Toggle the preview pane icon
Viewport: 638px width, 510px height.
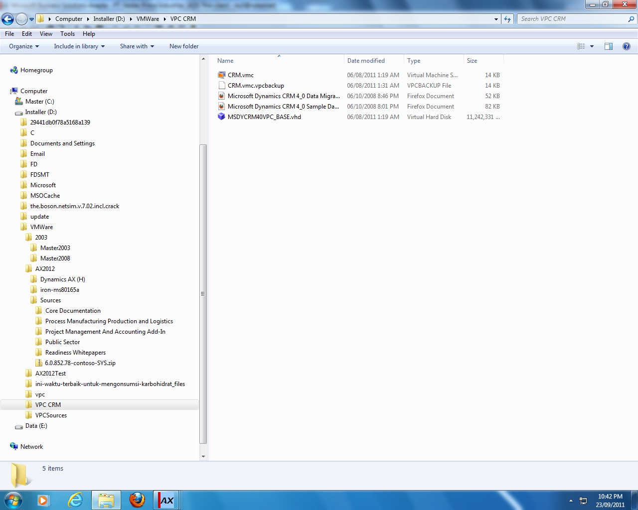pos(609,46)
